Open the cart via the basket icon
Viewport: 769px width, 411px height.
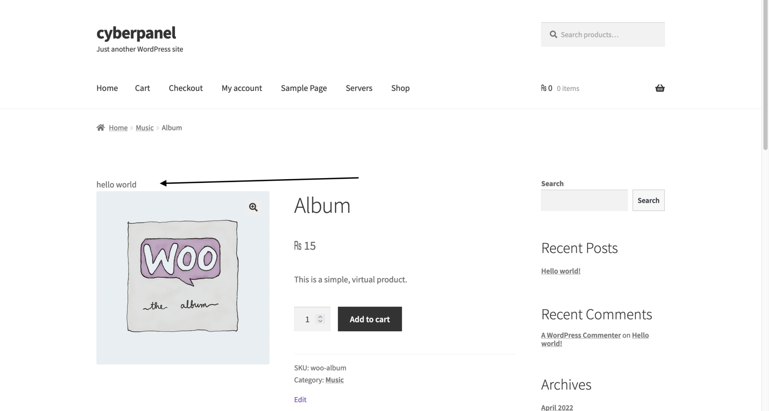[660, 88]
